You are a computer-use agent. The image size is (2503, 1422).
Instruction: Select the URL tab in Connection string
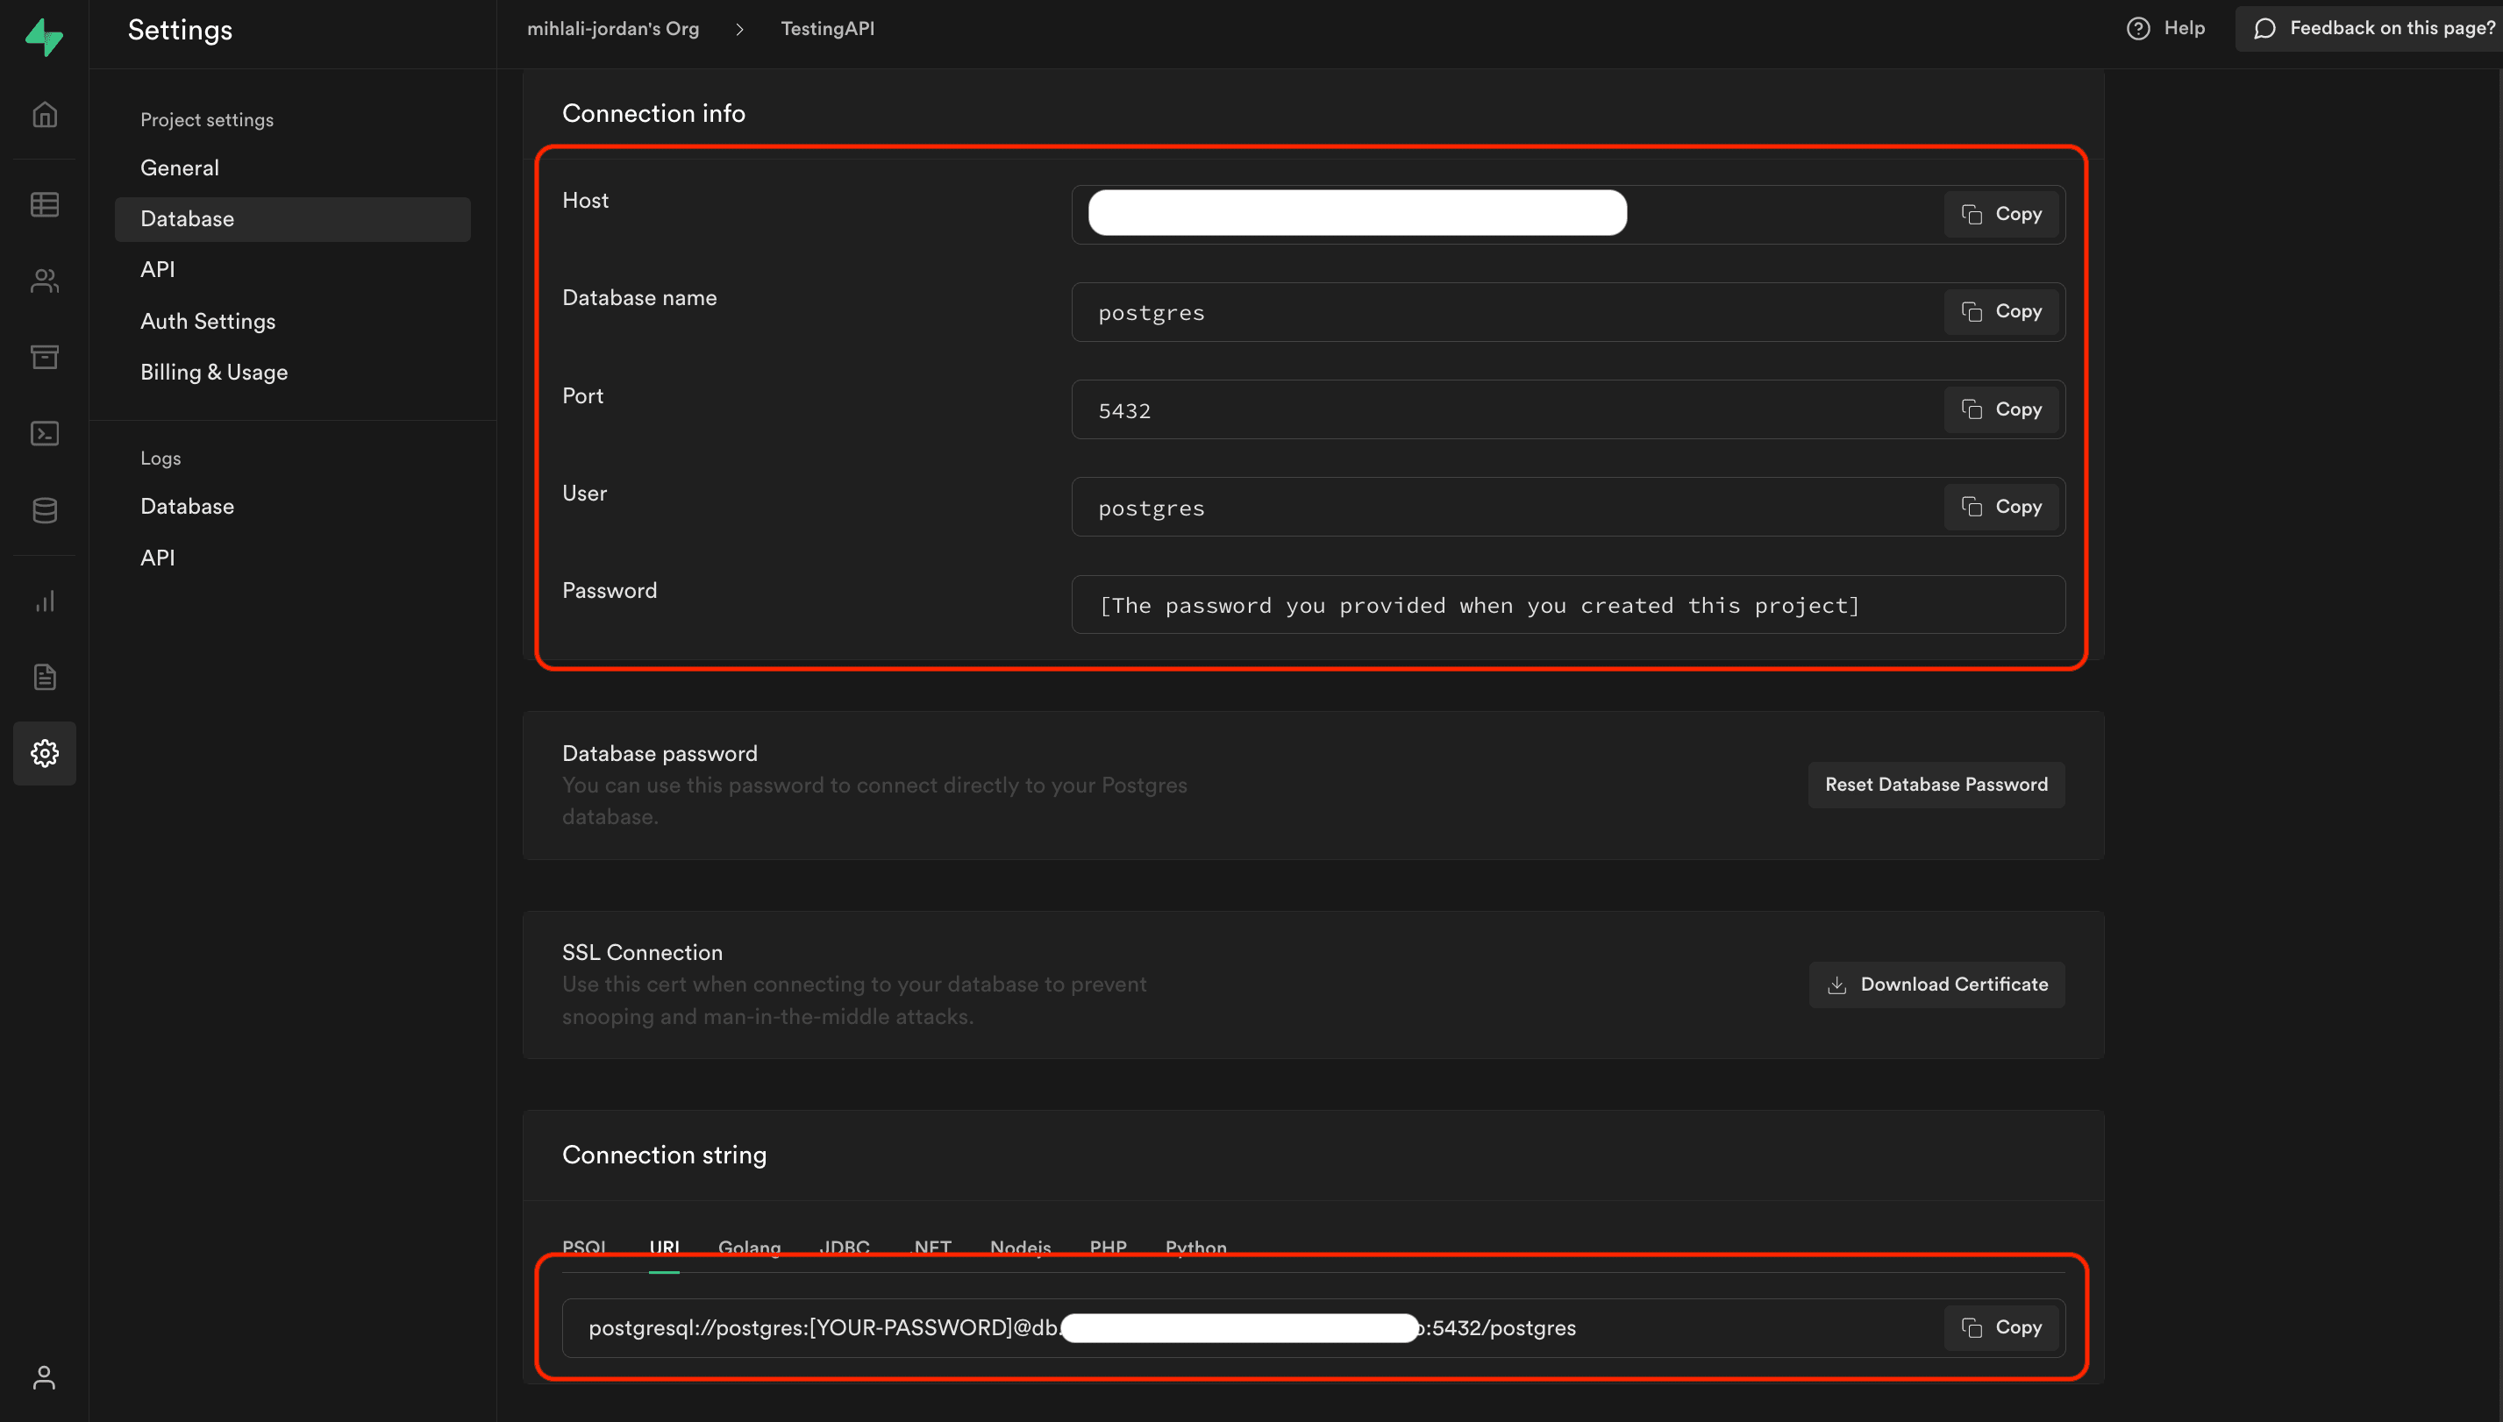coord(664,1247)
